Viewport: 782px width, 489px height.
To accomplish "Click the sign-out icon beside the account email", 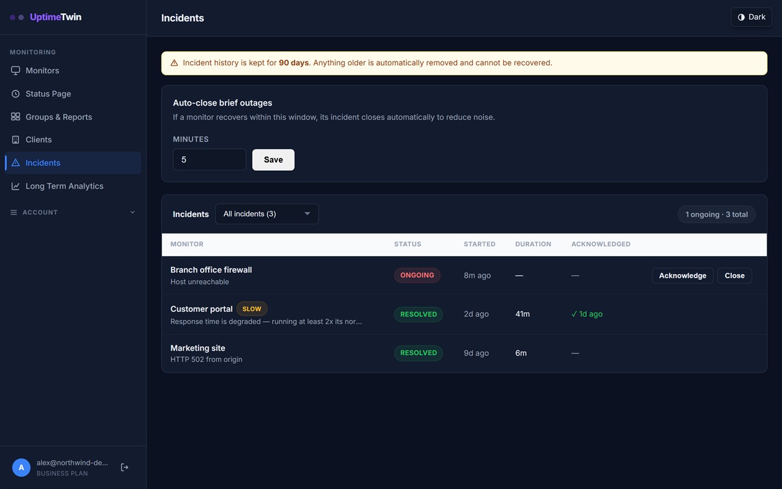I will 124,467.
